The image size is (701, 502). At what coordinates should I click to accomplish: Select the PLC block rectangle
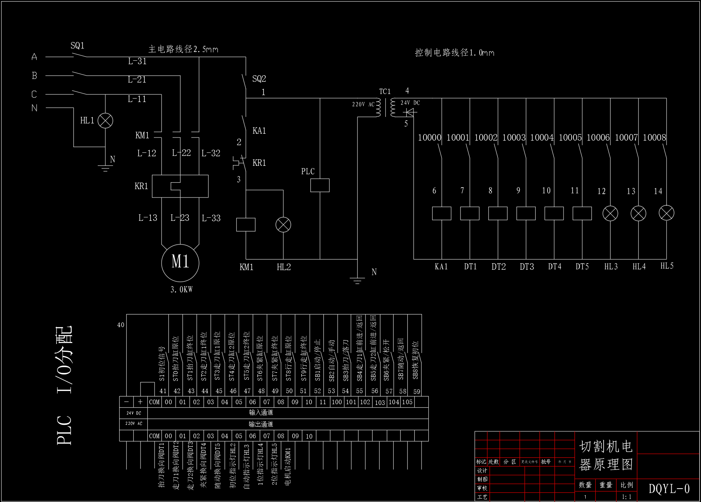coord(320,185)
